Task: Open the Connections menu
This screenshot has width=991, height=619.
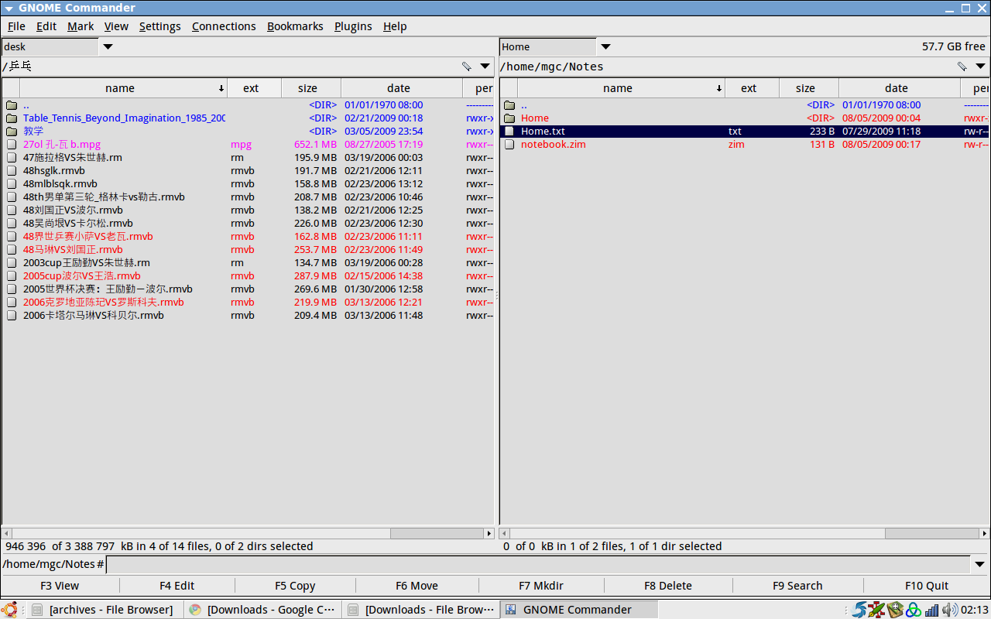Action: [224, 26]
